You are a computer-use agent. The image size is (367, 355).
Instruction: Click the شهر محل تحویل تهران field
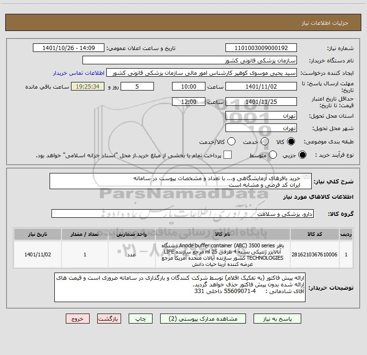pos(261,128)
